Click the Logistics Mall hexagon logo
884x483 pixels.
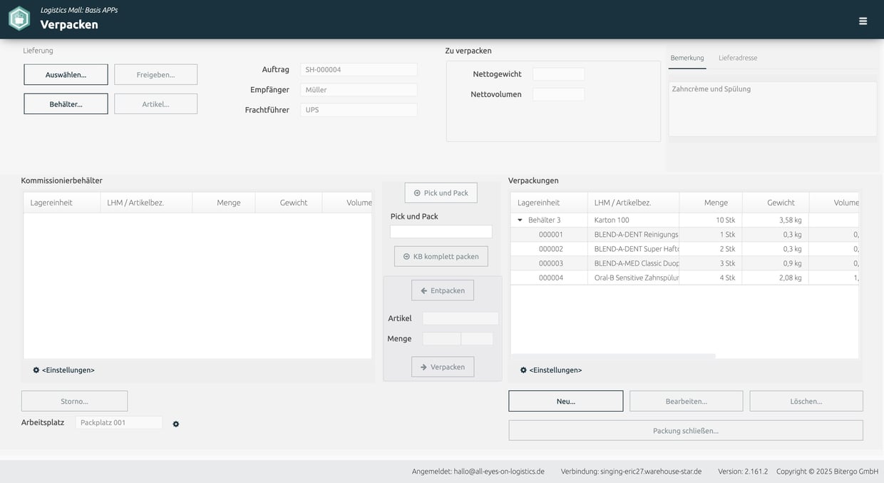19,19
